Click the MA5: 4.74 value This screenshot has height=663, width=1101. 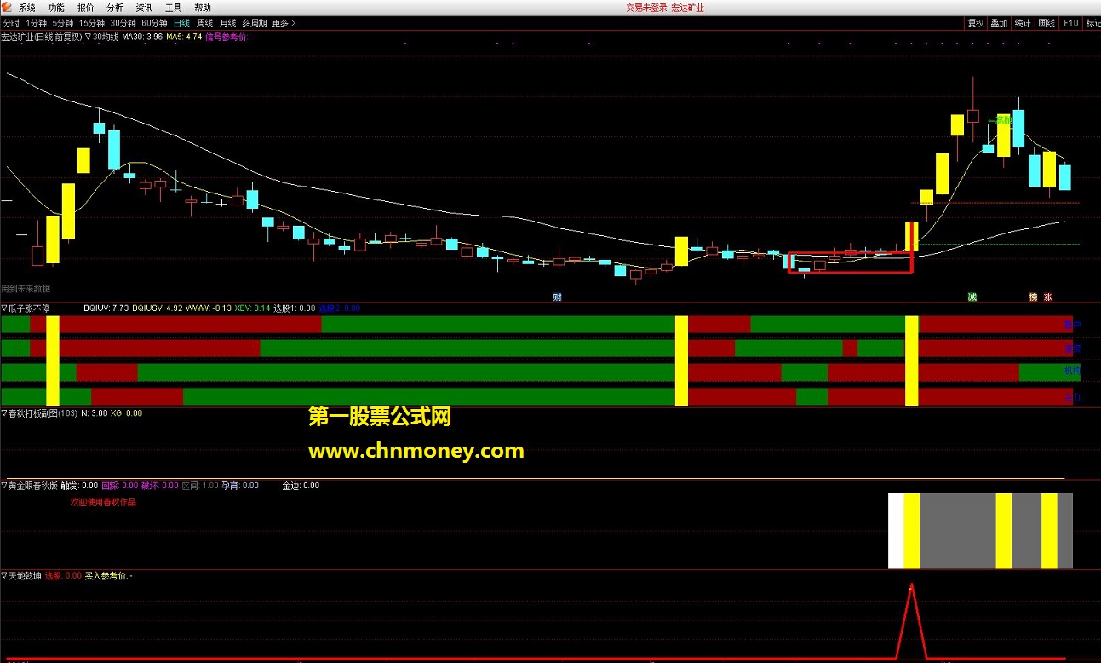(184, 37)
